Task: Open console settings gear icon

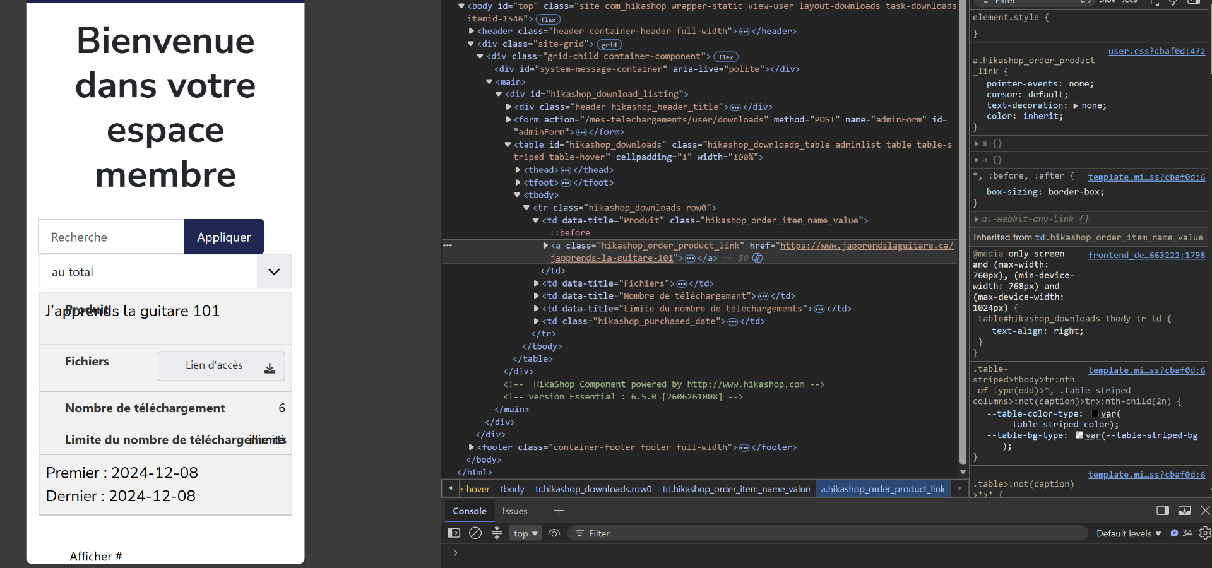Action: point(1205,533)
